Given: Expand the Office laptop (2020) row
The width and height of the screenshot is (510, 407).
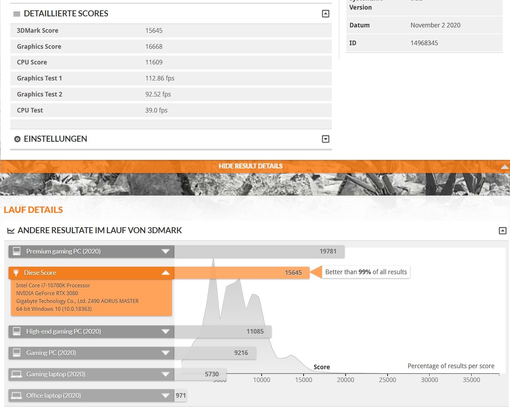Looking at the screenshot, I should coord(165,396).
